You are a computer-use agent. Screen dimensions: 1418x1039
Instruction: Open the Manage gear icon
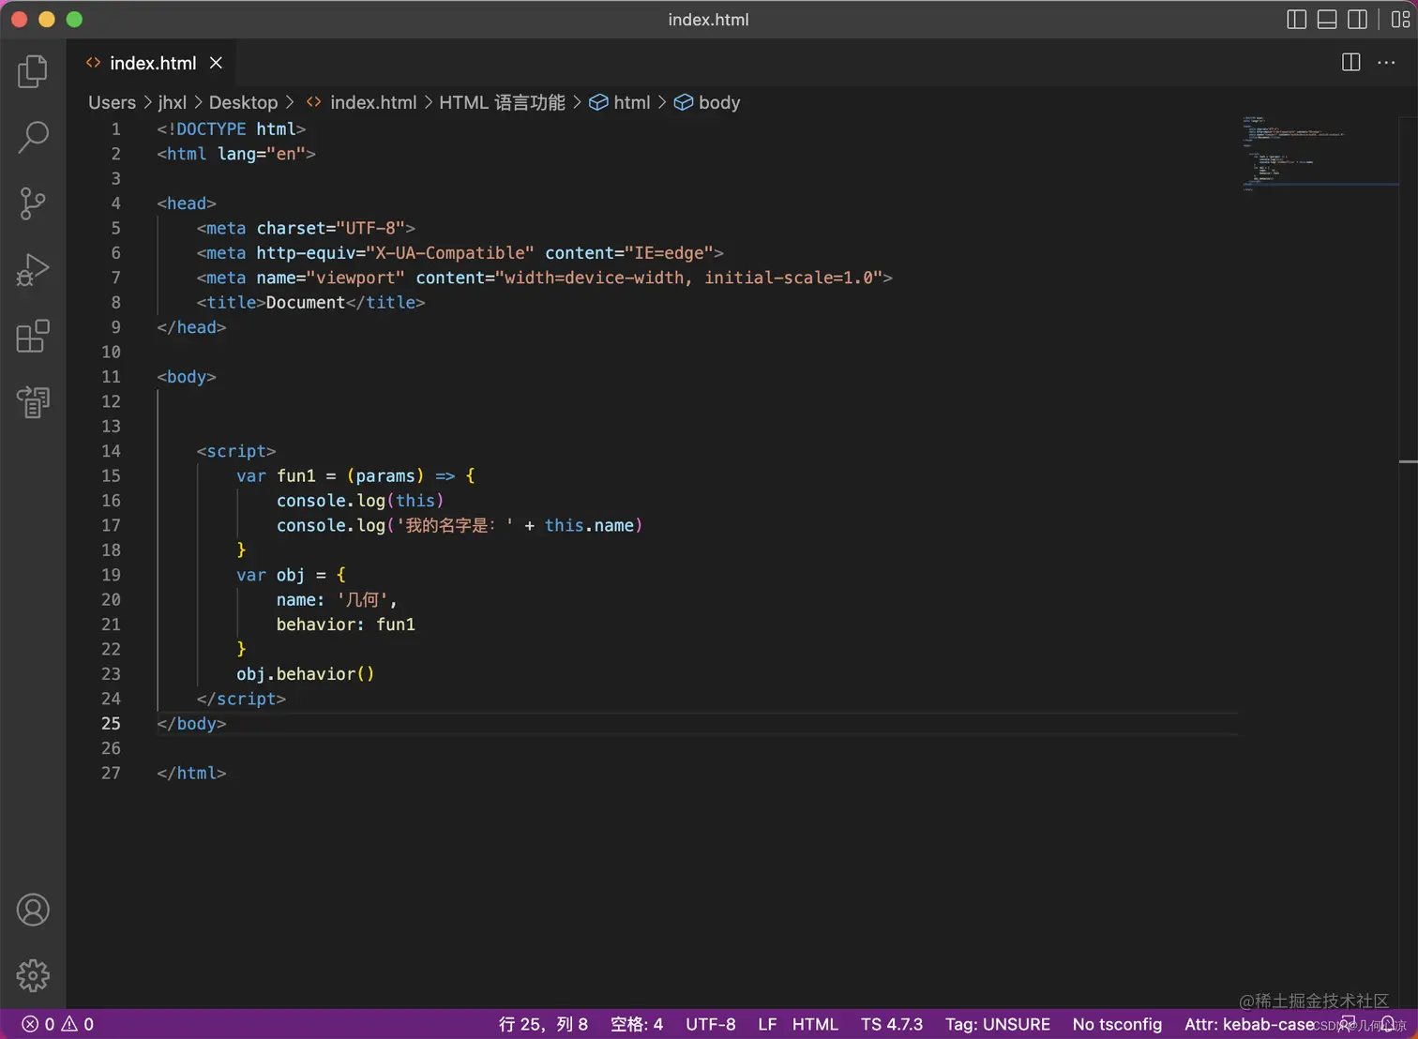(33, 975)
